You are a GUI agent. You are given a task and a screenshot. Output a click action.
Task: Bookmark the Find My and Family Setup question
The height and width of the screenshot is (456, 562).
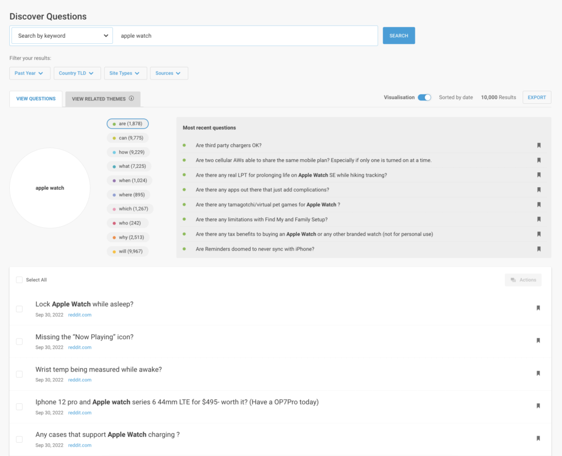pos(539,219)
